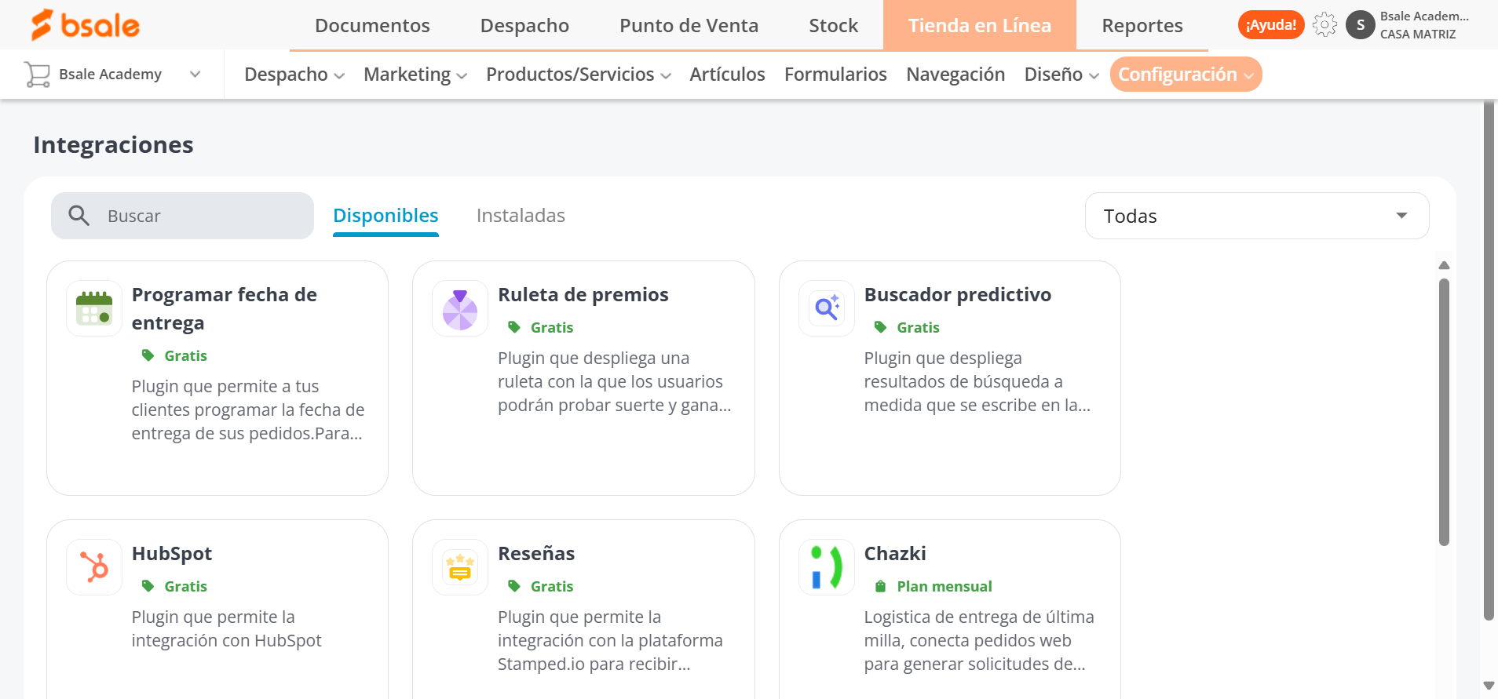Image resolution: width=1498 pixels, height=699 pixels.
Task: Click the Buscar search field
Action: point(182,216)
